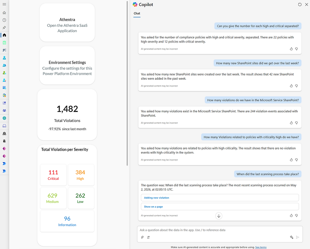
Task: Select the 384 High severity tile
Action: (81, 175)
